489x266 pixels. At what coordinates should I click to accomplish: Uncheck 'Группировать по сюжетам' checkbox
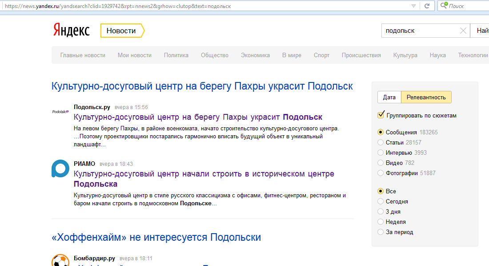tap(381, 115)
